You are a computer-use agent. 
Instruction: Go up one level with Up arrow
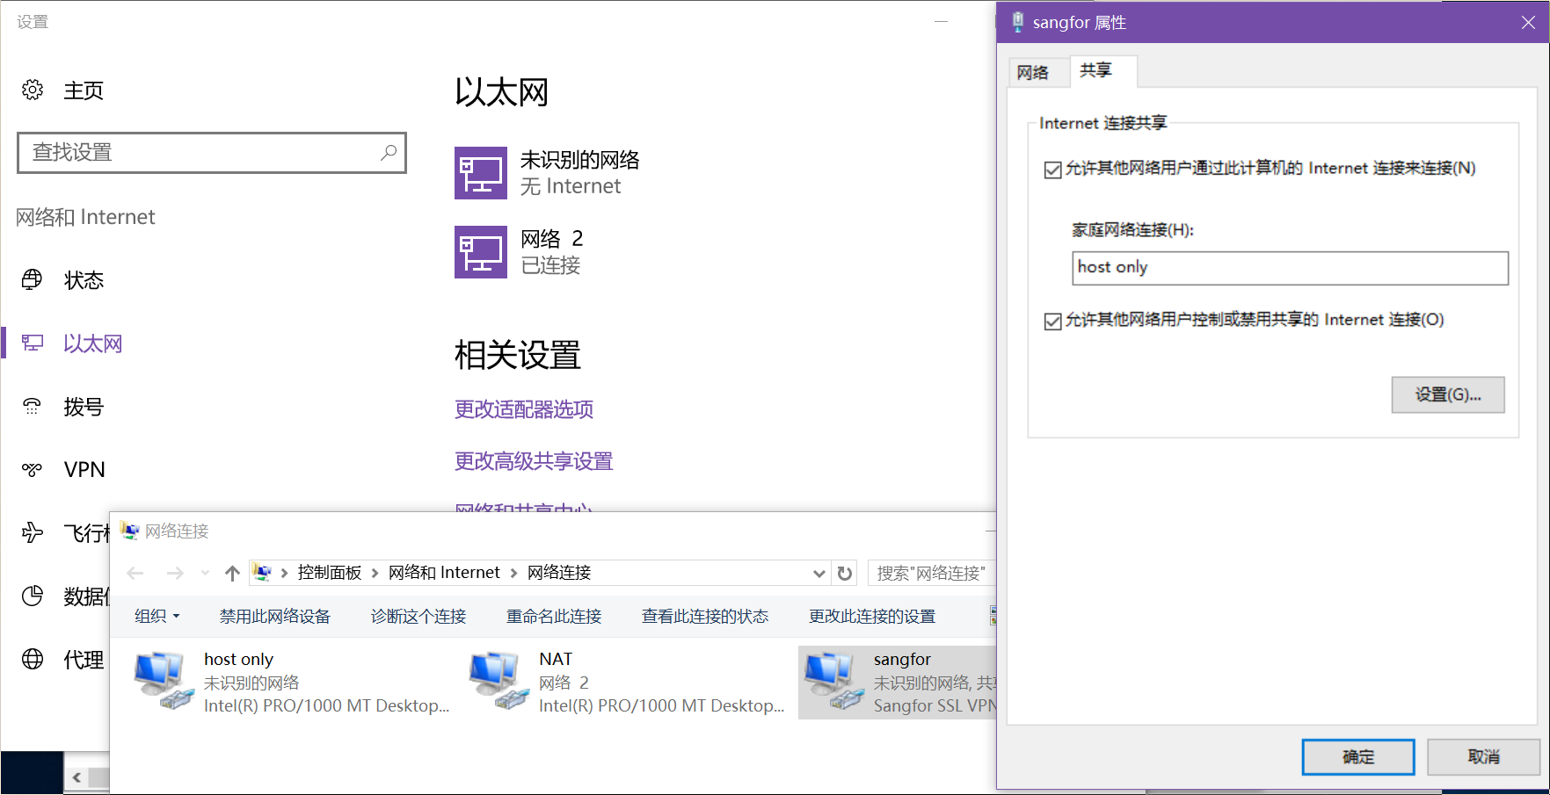tap(232, 574)
